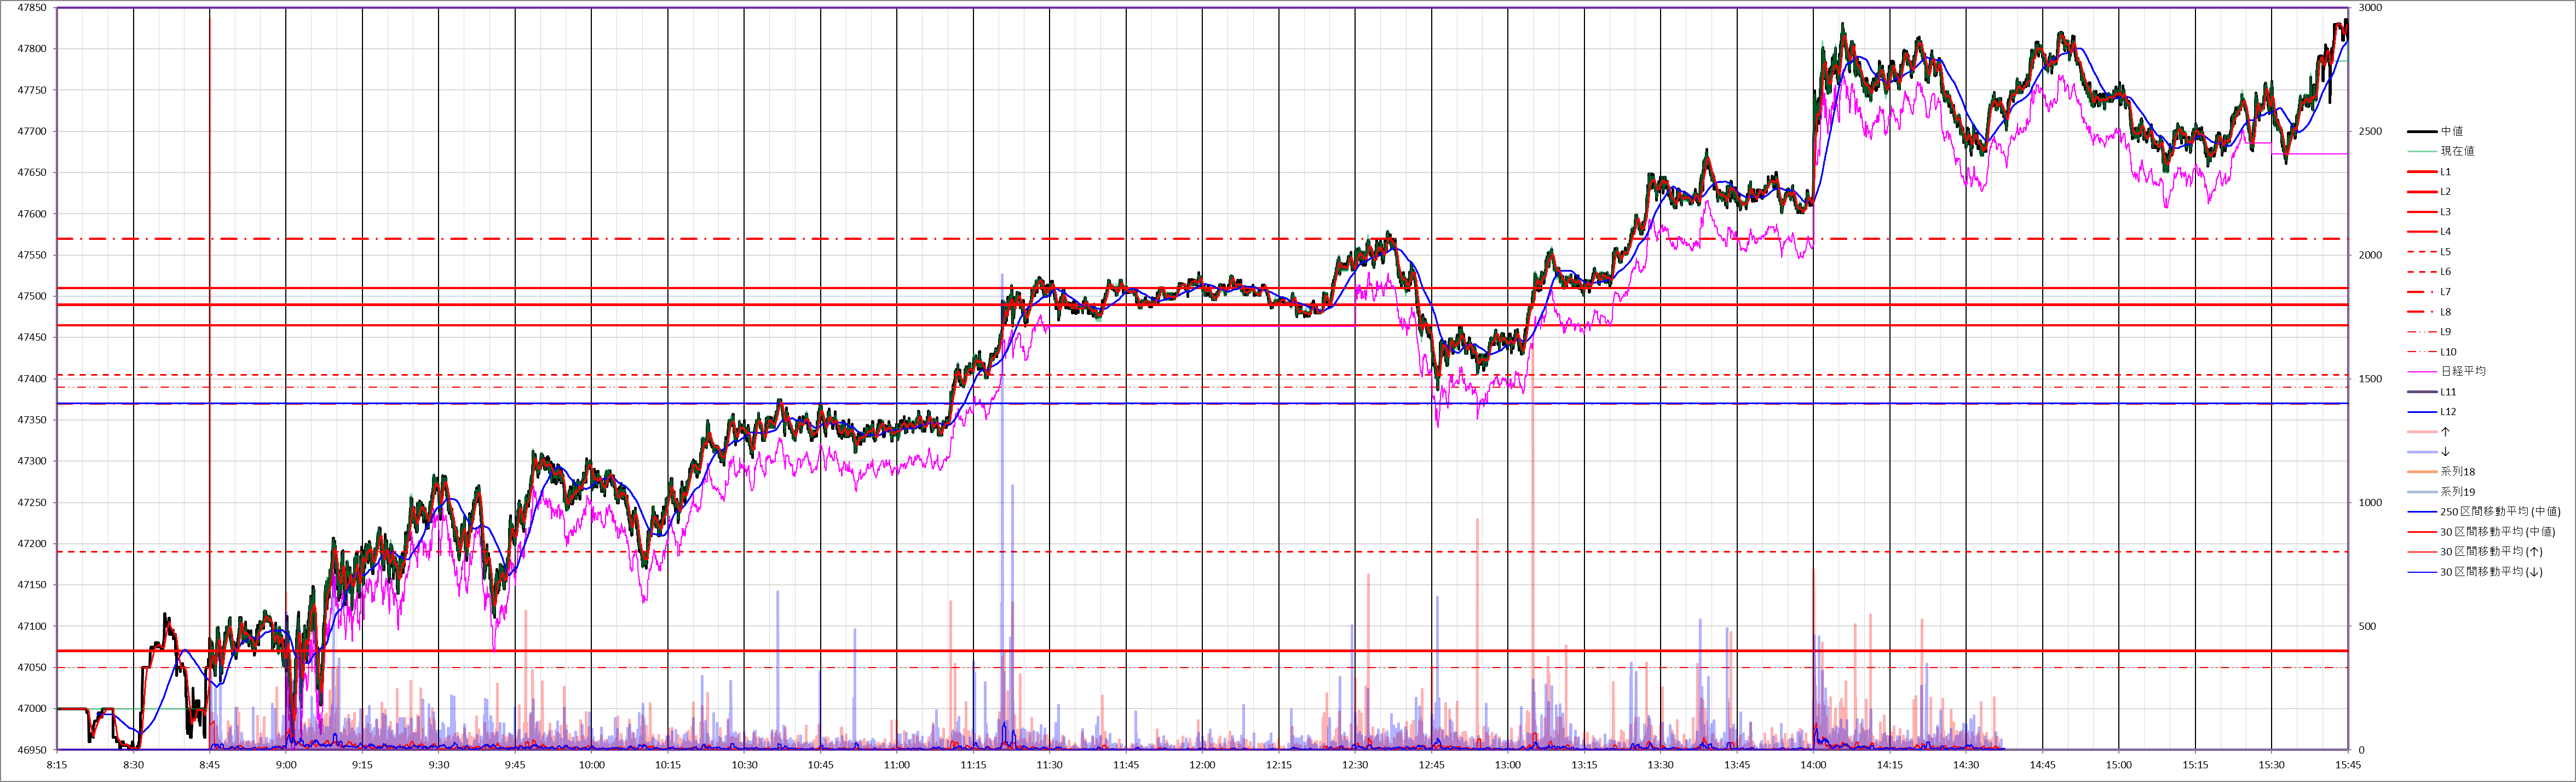Select the 現在値 legend entry
The image size is (2576, 782).
click(x=2457, y=151)
